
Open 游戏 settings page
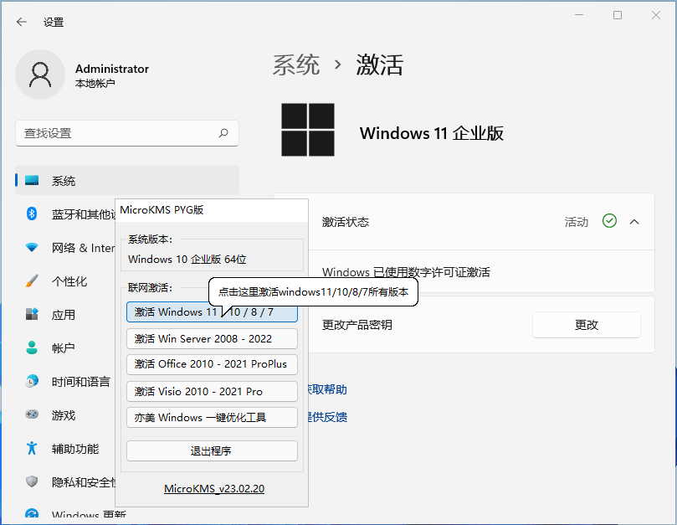pos(63,415)
